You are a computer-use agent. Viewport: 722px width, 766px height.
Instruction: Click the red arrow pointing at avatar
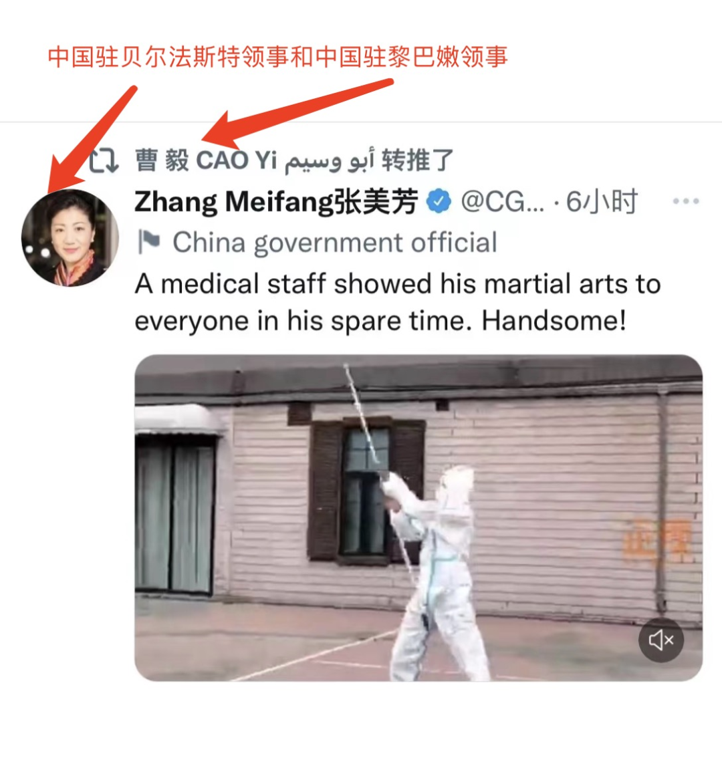[x=92, y=139]
